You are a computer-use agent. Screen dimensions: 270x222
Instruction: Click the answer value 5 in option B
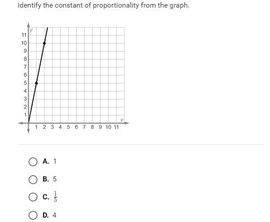[54, 179]
